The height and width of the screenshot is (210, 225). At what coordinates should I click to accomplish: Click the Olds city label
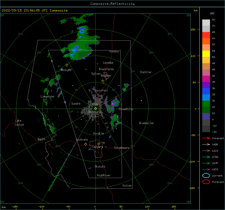(95, 104)
